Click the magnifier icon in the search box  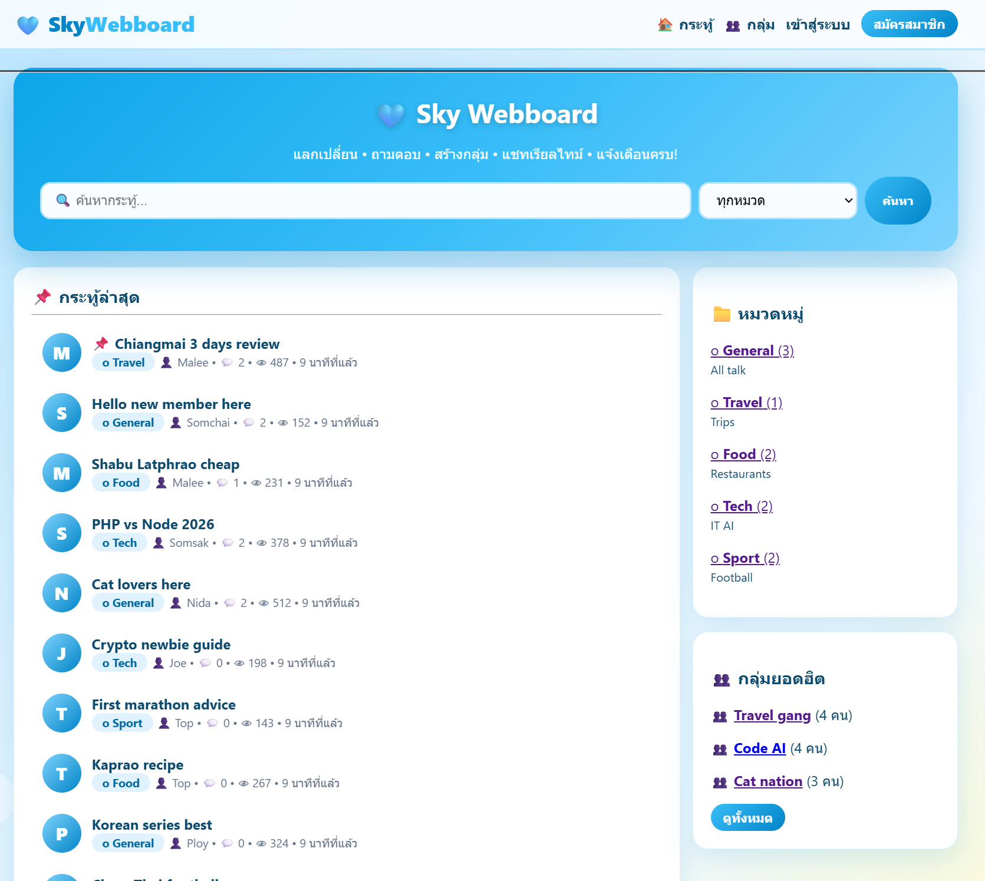pyautogui.click(x=62, y=200)
